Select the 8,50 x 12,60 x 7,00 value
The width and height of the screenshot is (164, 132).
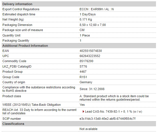click(93, 25)
